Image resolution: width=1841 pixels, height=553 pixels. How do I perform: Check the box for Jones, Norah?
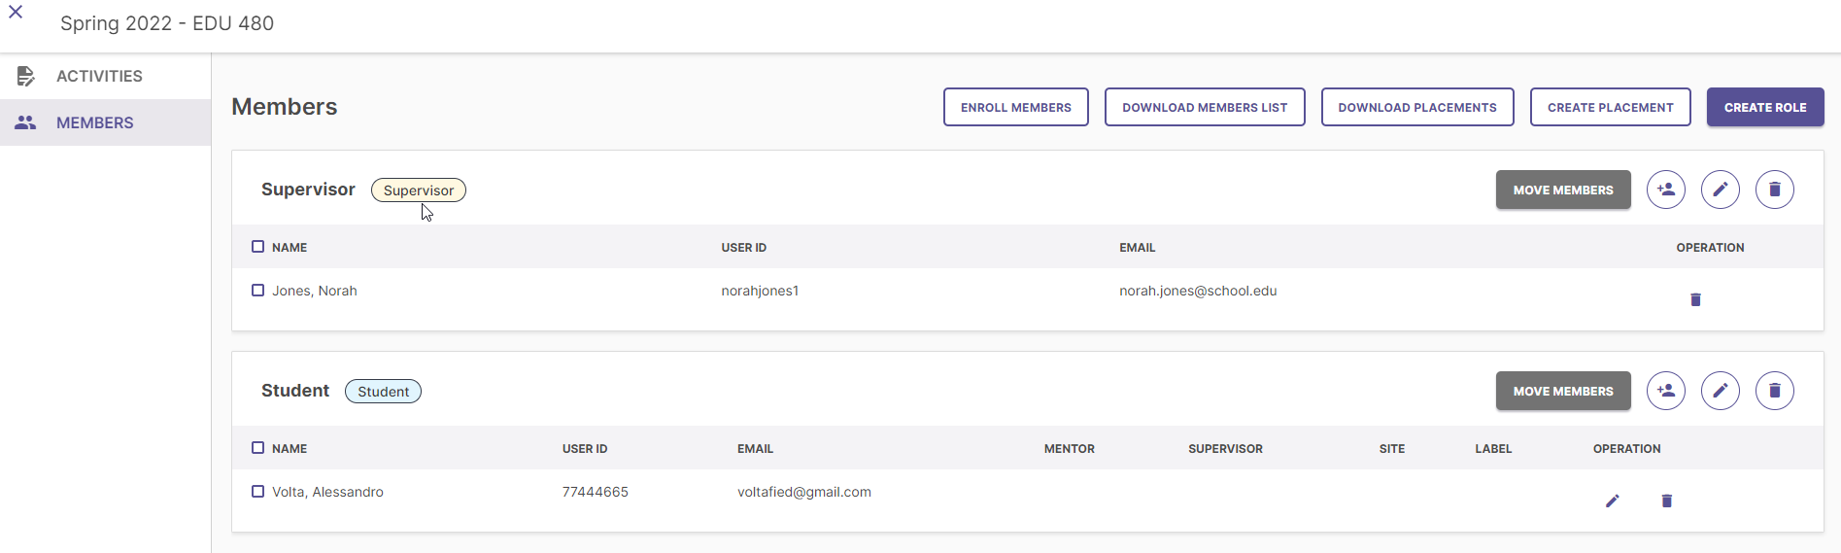click(257, 291)
